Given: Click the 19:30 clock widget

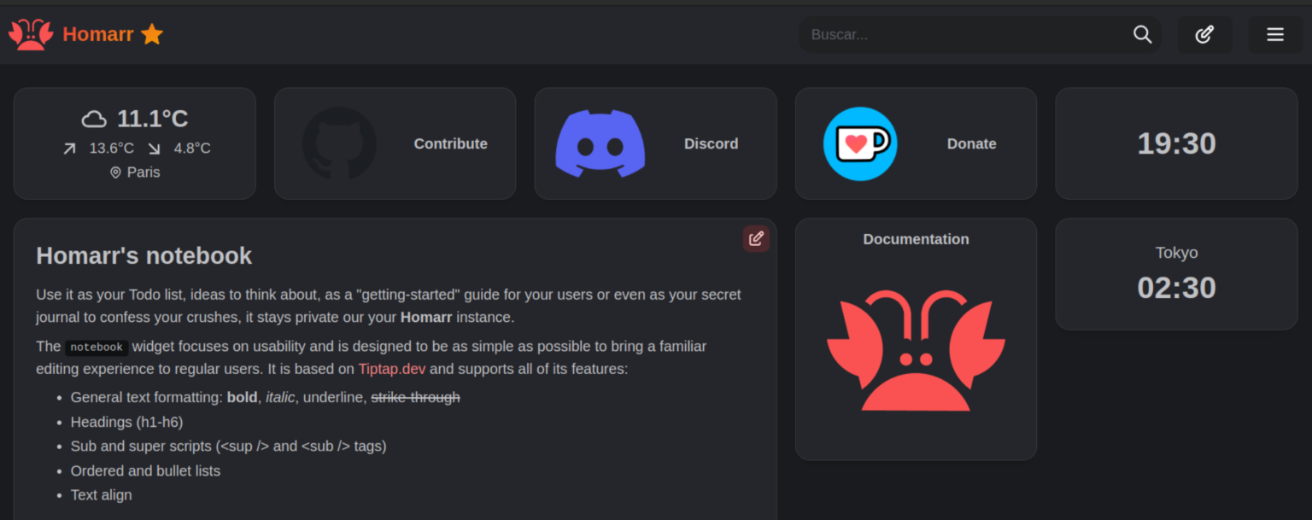Looking at the screenshot, I should coord(1176,143).
